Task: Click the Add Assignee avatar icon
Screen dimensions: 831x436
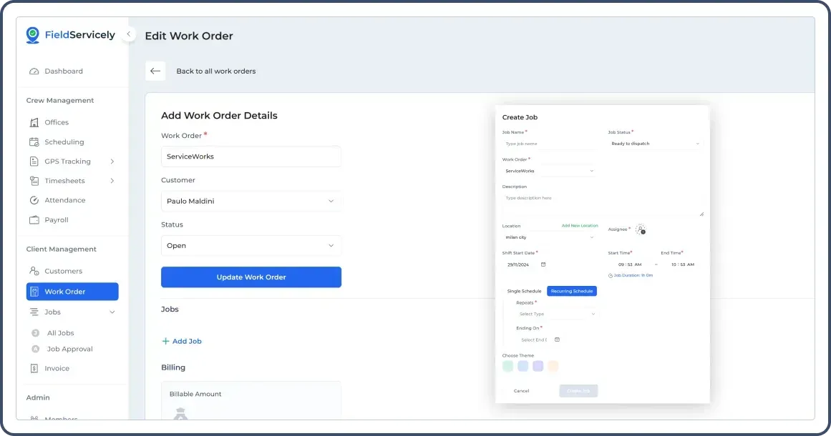Action: pyautogui.click(x=641, y=229)
